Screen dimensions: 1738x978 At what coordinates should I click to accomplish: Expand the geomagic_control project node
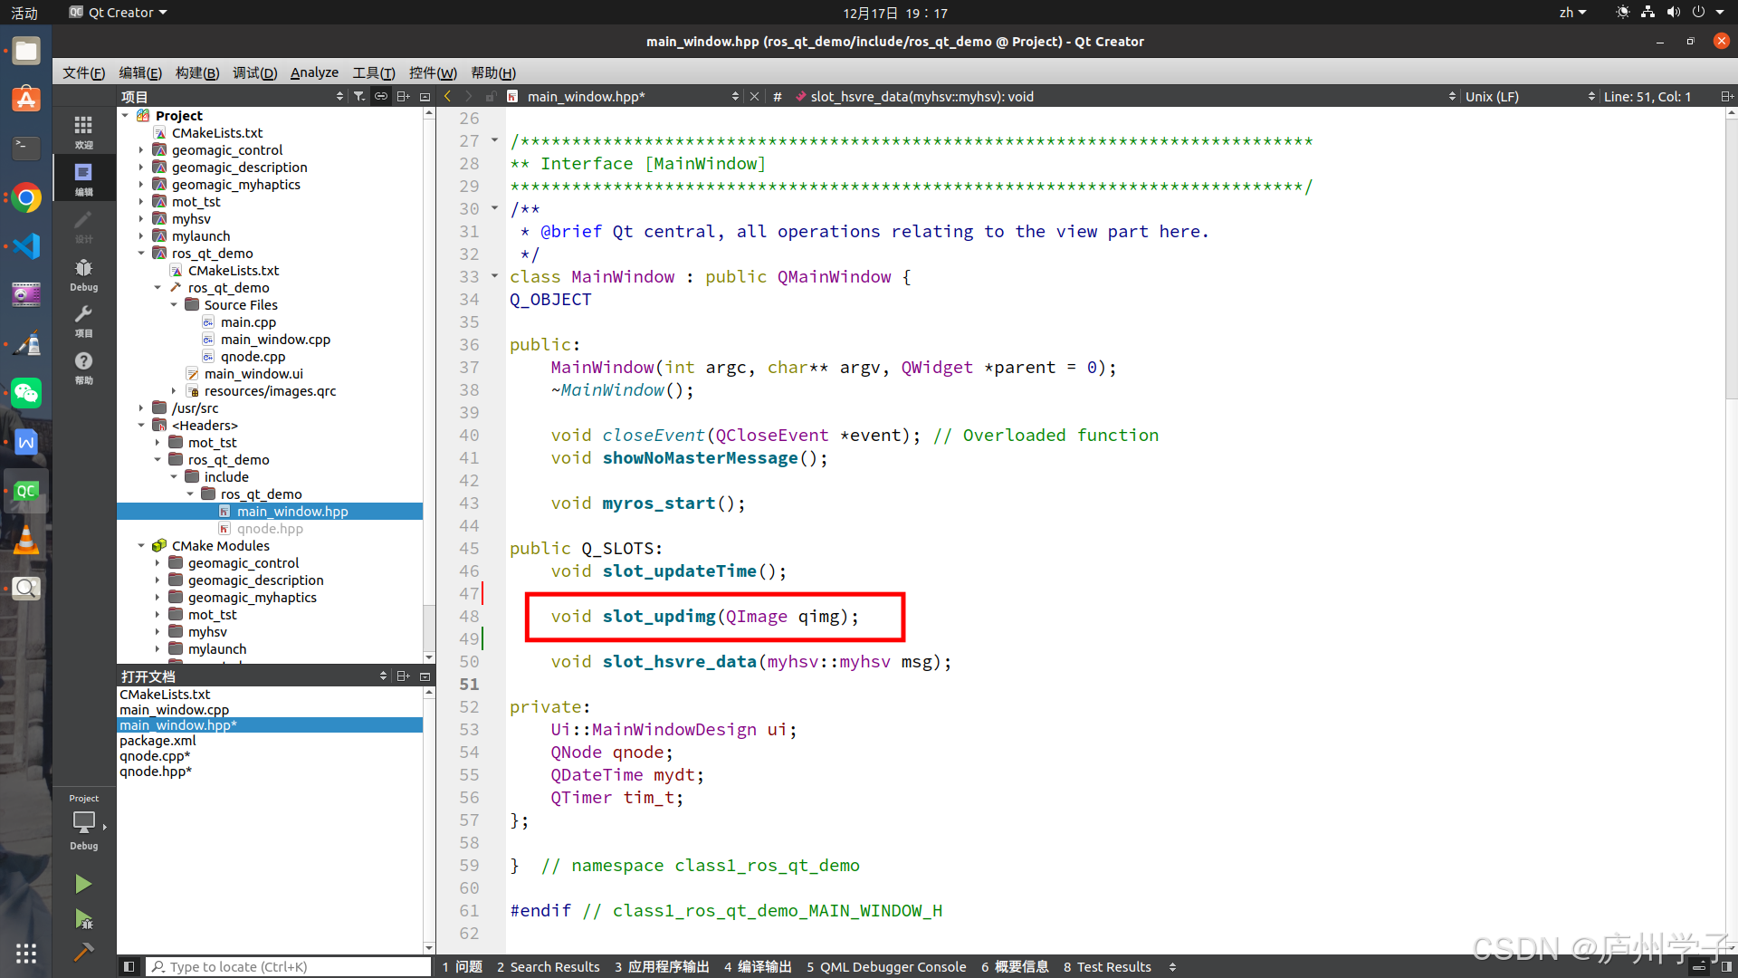click(141, 150)
